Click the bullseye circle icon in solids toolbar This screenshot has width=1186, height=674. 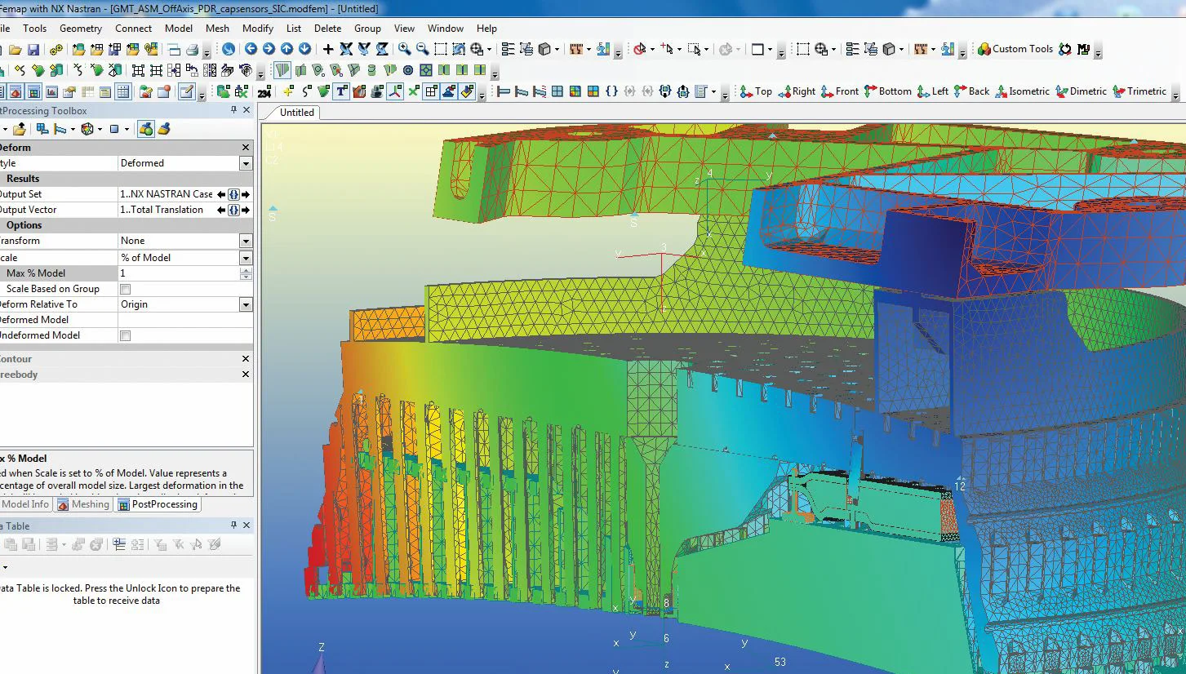tap(407, 70)
